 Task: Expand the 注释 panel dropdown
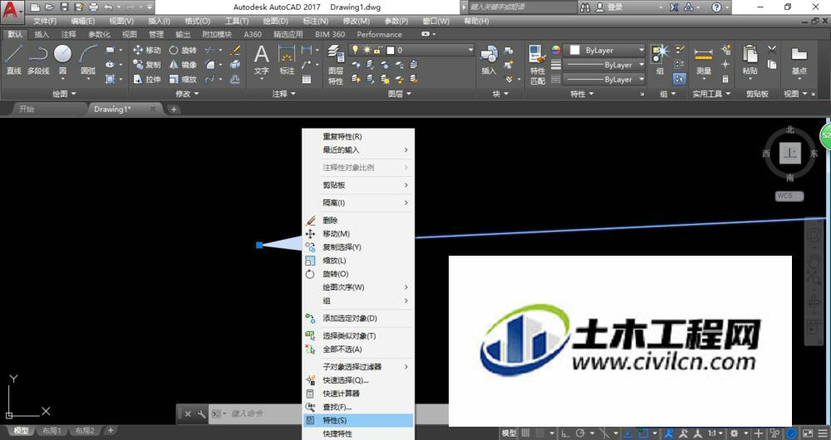click(284, 94)
